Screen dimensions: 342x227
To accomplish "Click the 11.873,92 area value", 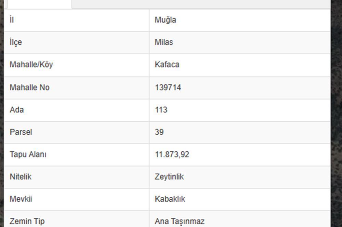I will pyautogui.click(x=172, y=155).
